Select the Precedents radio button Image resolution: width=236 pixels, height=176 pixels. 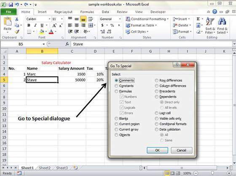click(156, 91)
